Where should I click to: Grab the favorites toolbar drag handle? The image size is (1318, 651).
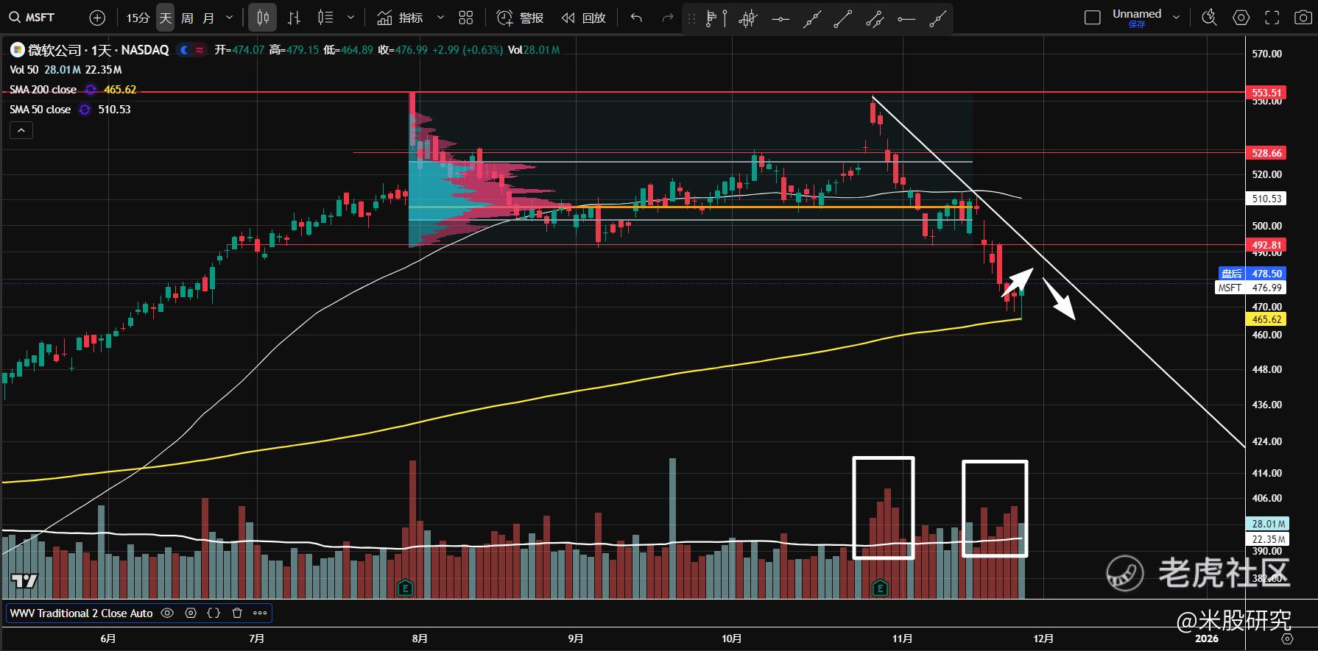(x=691, y=18)
